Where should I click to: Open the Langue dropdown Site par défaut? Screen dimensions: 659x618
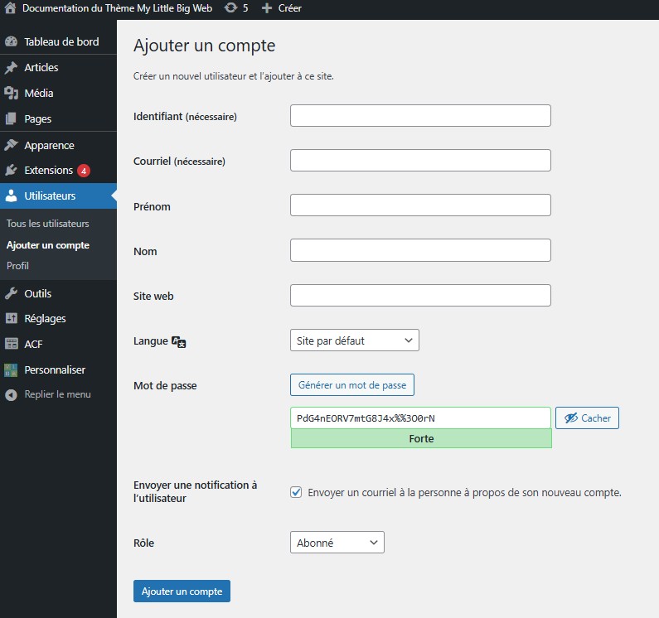point(354,340)
